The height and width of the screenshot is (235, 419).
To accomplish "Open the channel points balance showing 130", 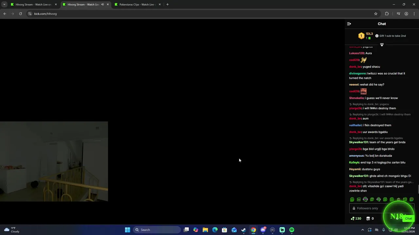I will point(356,218).
